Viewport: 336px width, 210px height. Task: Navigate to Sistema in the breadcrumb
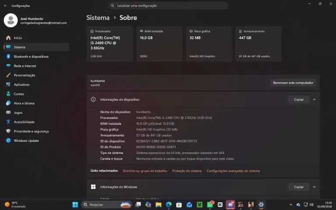click(x=98, y=17)
